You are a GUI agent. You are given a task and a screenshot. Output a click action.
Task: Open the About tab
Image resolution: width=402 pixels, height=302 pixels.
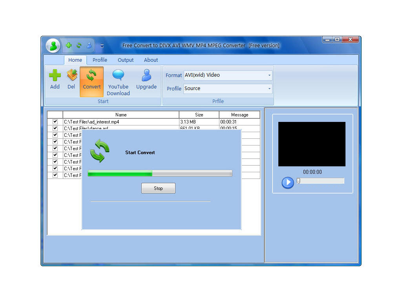(151, 60)
